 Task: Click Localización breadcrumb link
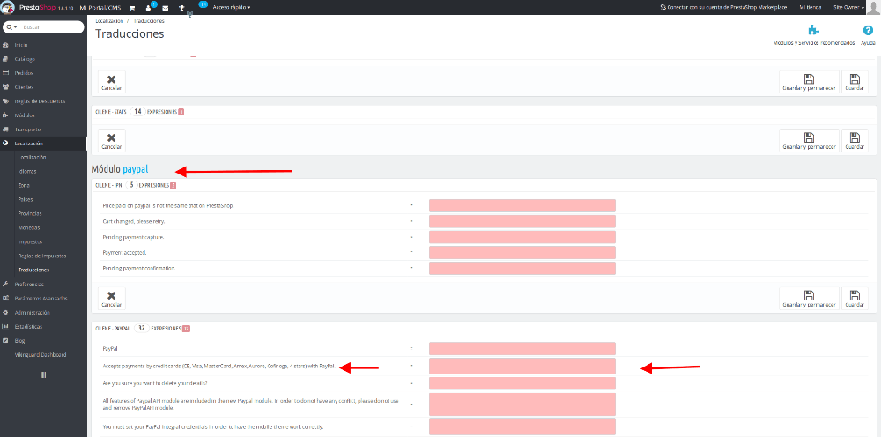pyautogui.click(x=109, y=21)
